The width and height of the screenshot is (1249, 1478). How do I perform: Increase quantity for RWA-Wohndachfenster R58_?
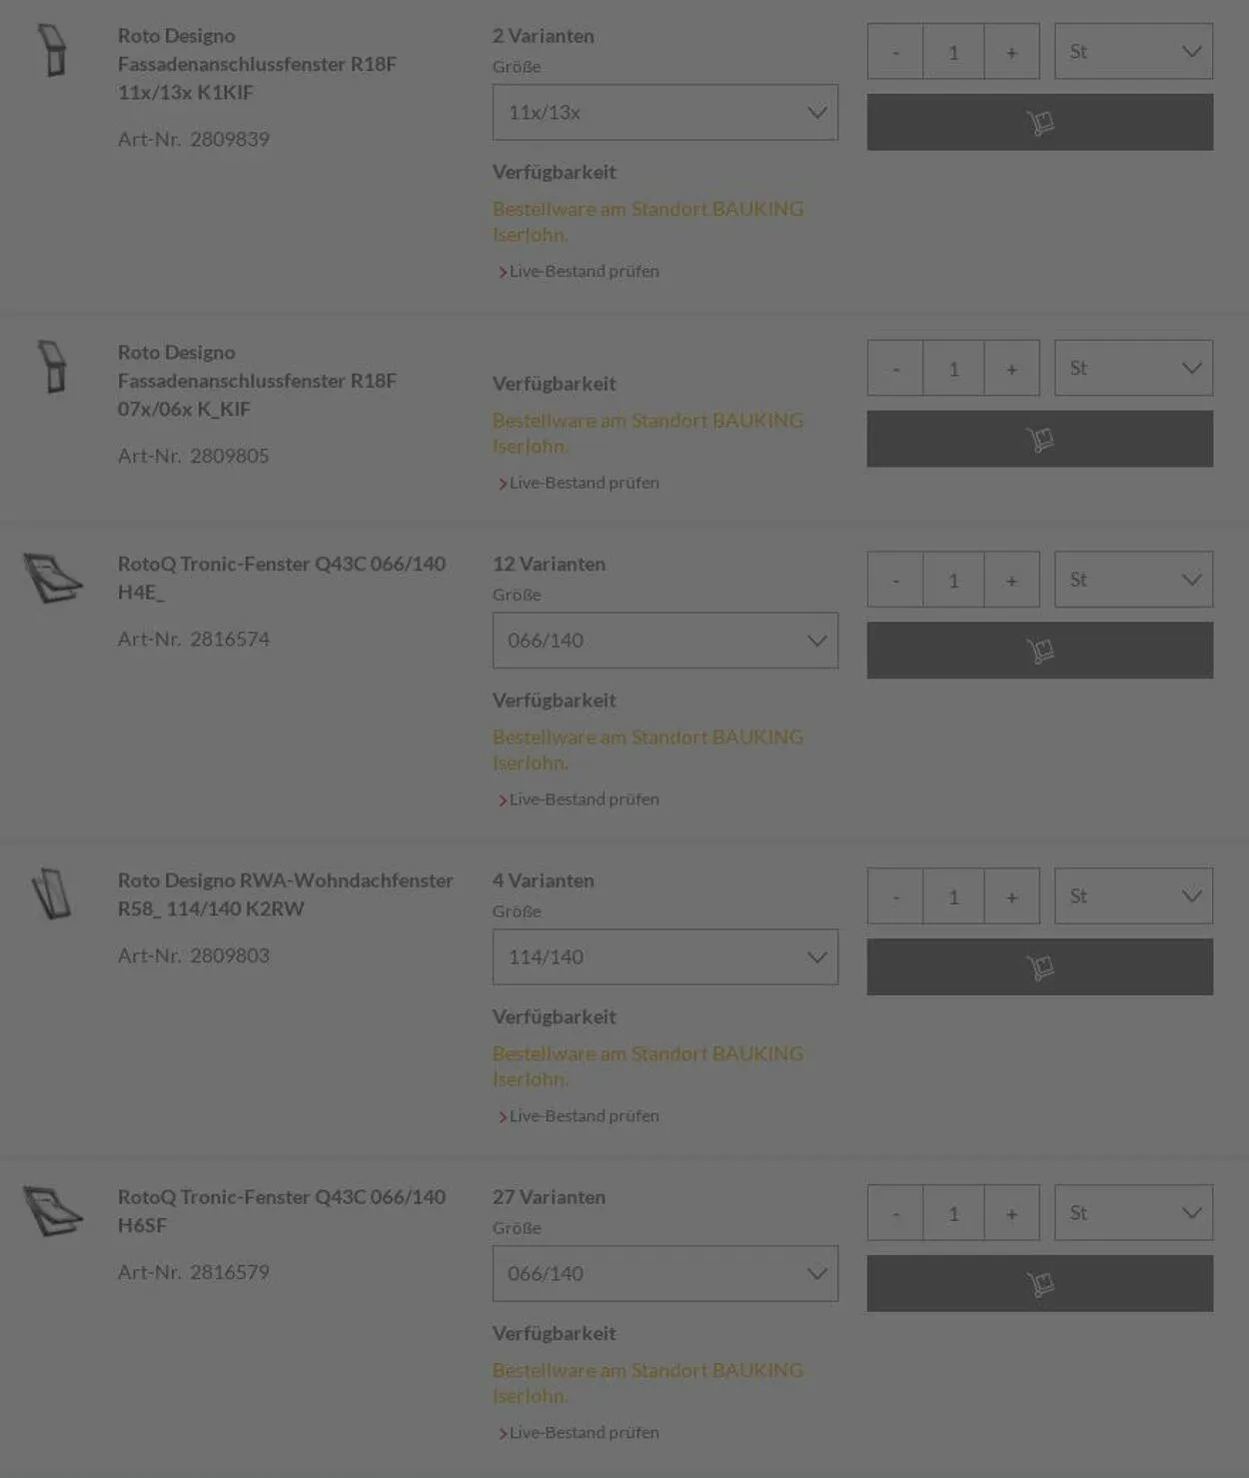(1011, 896)
